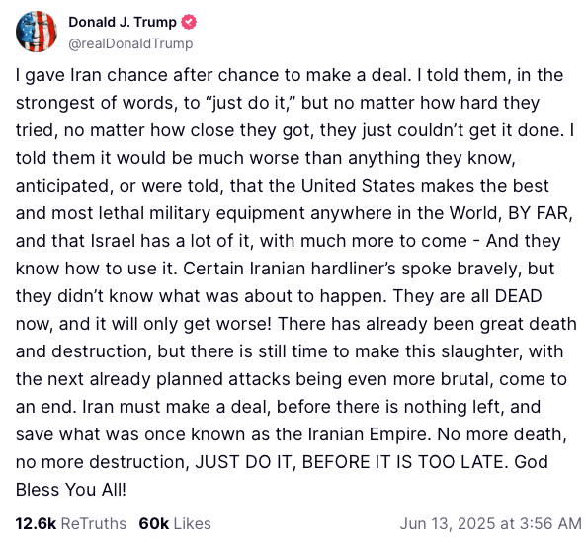Click the 3:56 AM time text
The image size is (586, 545).
550,523
